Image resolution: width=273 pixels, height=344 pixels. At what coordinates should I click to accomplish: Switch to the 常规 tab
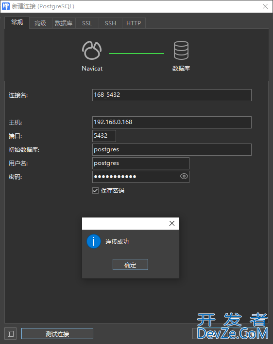[x=17, y=22]
